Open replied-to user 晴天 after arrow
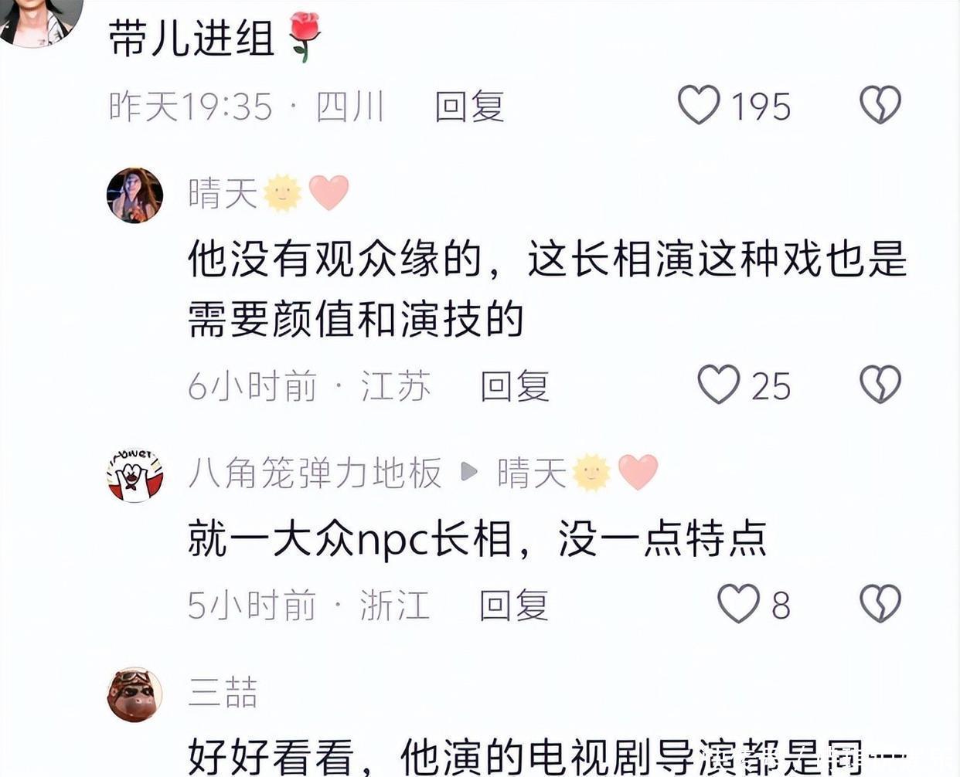Image resolution: width=960 pixels, height=777 pixels. pos(533,473)
